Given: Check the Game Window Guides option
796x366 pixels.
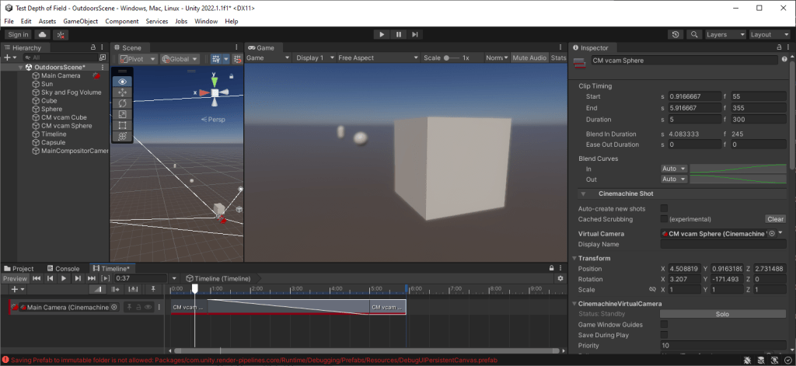Looking at the screenshot, I should pos(664,324).
